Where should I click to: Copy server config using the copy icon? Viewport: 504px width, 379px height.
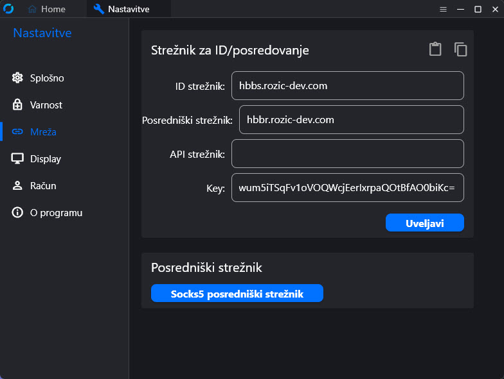pyautogui.click(x=460, y=49)
